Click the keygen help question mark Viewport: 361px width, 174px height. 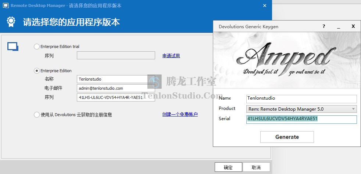pyautogui.click(x=324, y=26)
